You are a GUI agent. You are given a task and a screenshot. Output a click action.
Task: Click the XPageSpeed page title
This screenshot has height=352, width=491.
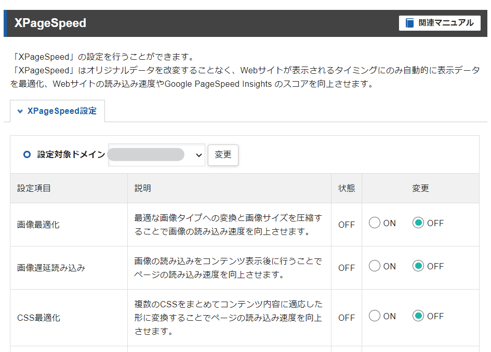pos(50,23)
